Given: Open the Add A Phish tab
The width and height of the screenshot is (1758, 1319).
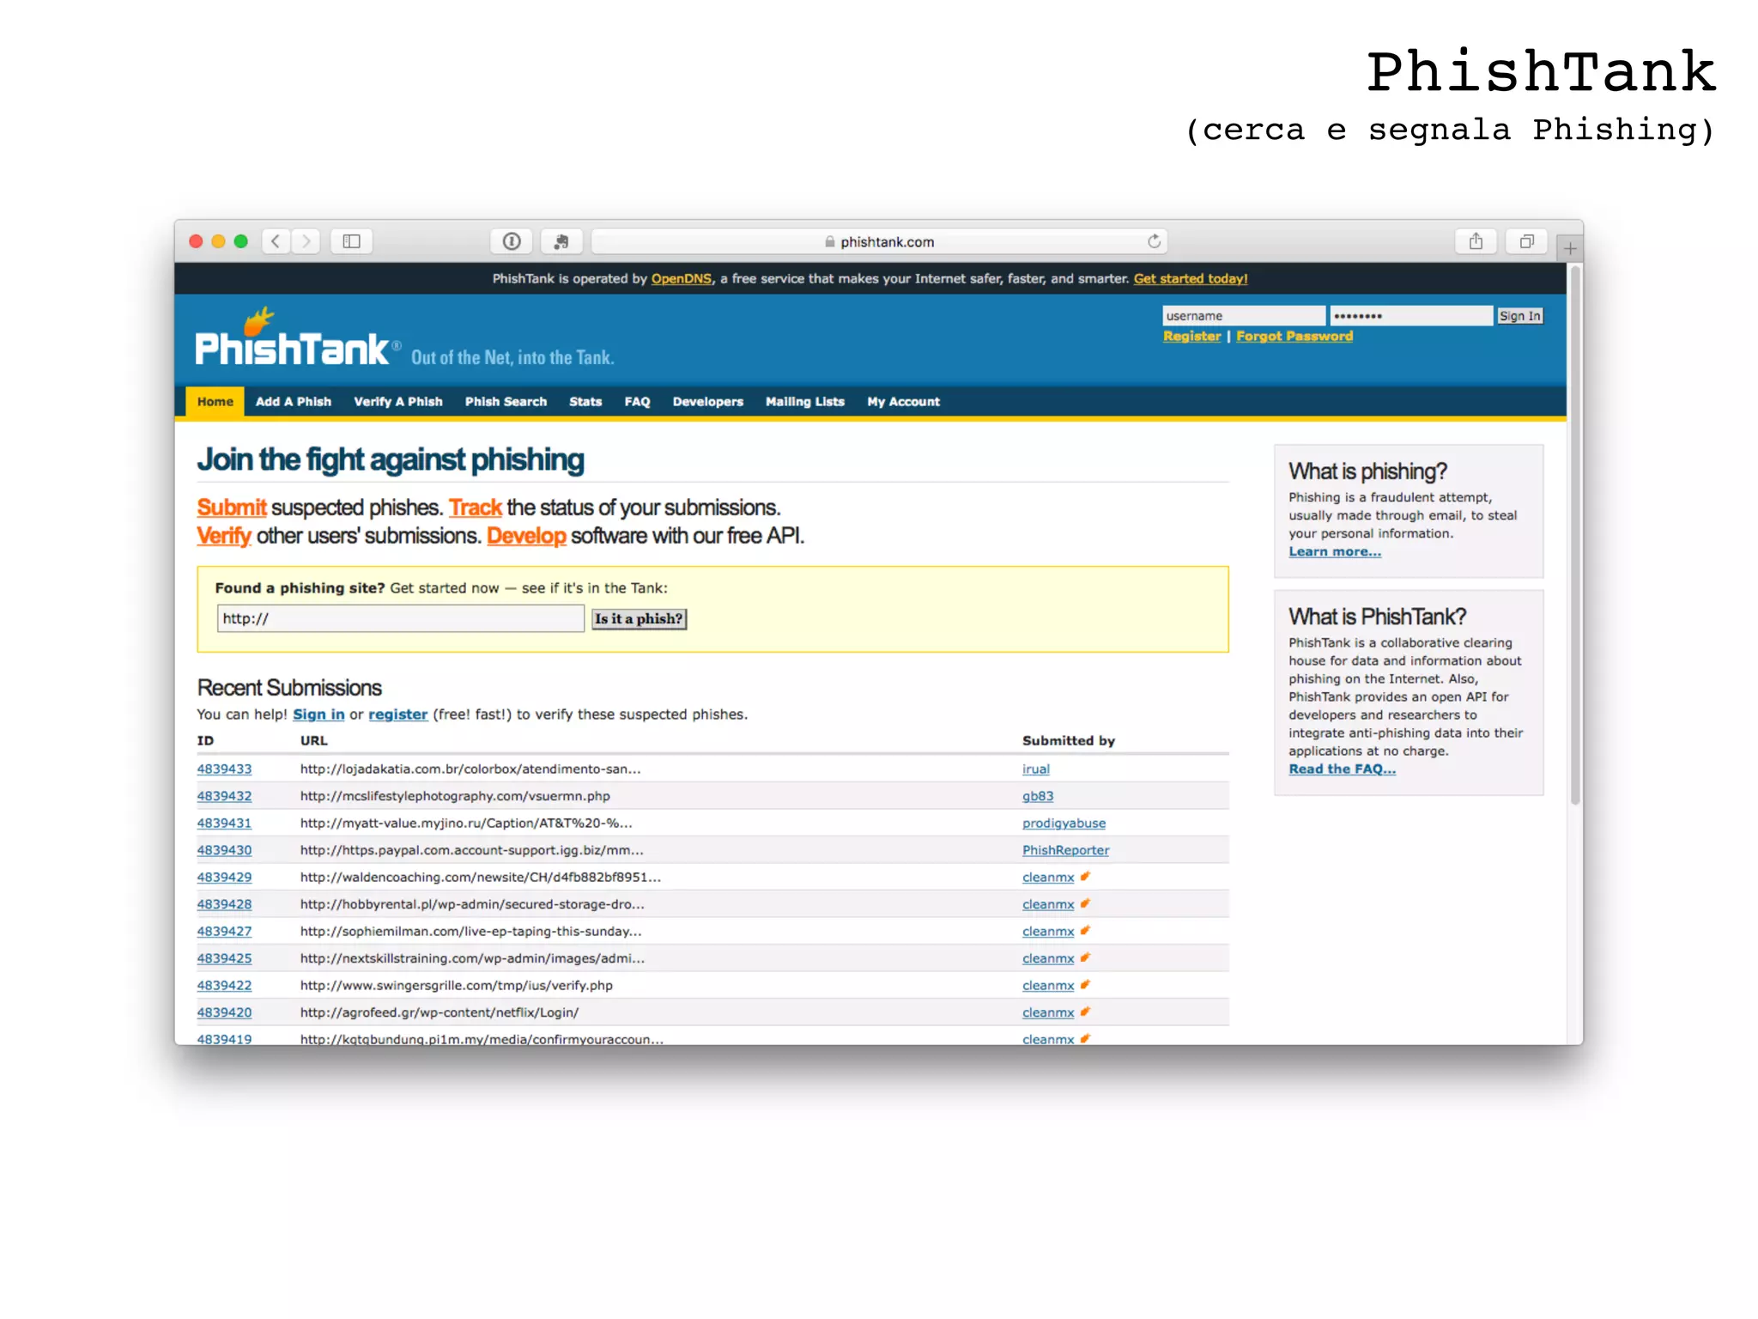Looking at the screenshot, I should [x=293, y=401].
